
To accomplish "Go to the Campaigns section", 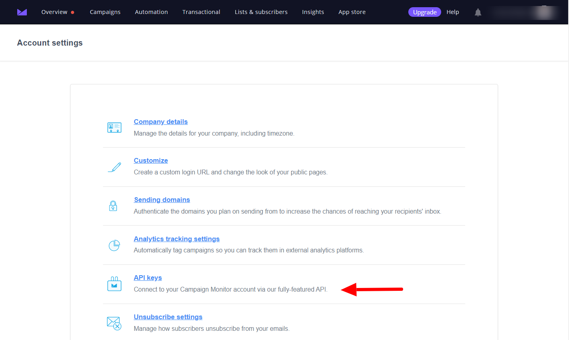I will pyautogui.click(x=105, y=12).
